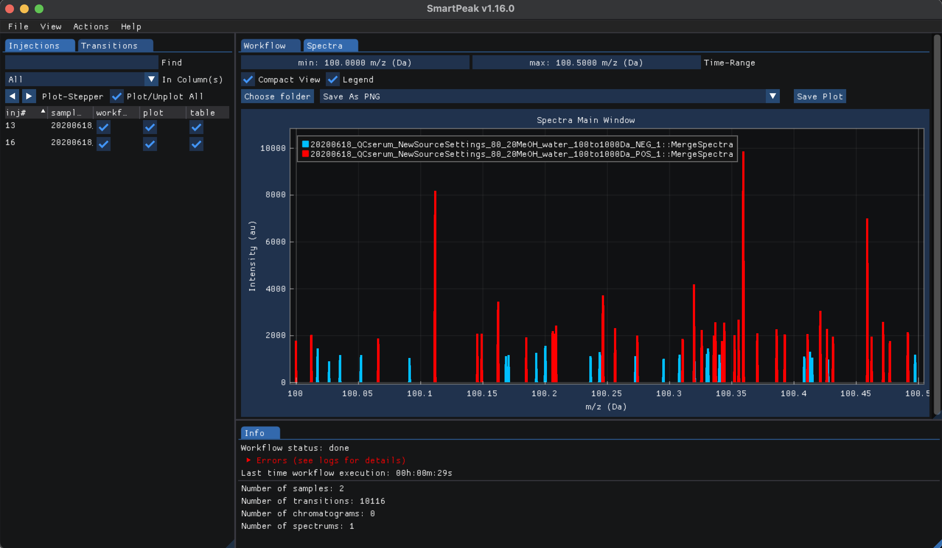Click the right-side vertical scrollbar

pos(937,224)
